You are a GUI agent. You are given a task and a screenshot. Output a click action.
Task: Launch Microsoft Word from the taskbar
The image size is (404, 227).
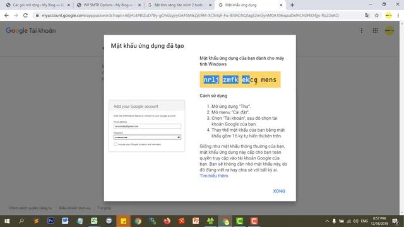pos(65,221)
